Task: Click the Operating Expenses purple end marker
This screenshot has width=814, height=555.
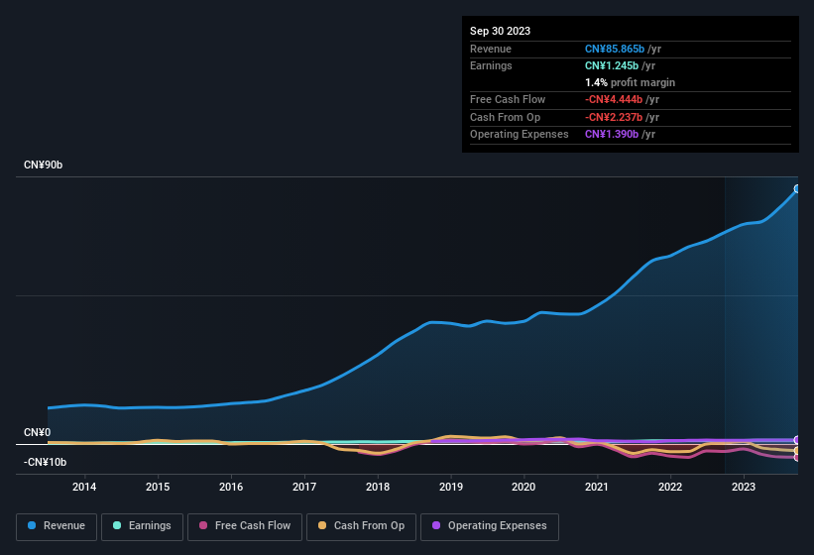Action: (x=797, y=440)
